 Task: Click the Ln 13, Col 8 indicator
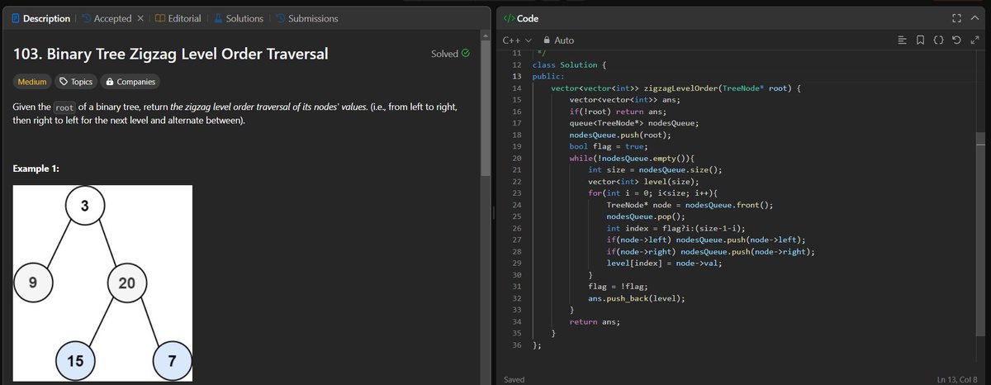pos(956,379)
